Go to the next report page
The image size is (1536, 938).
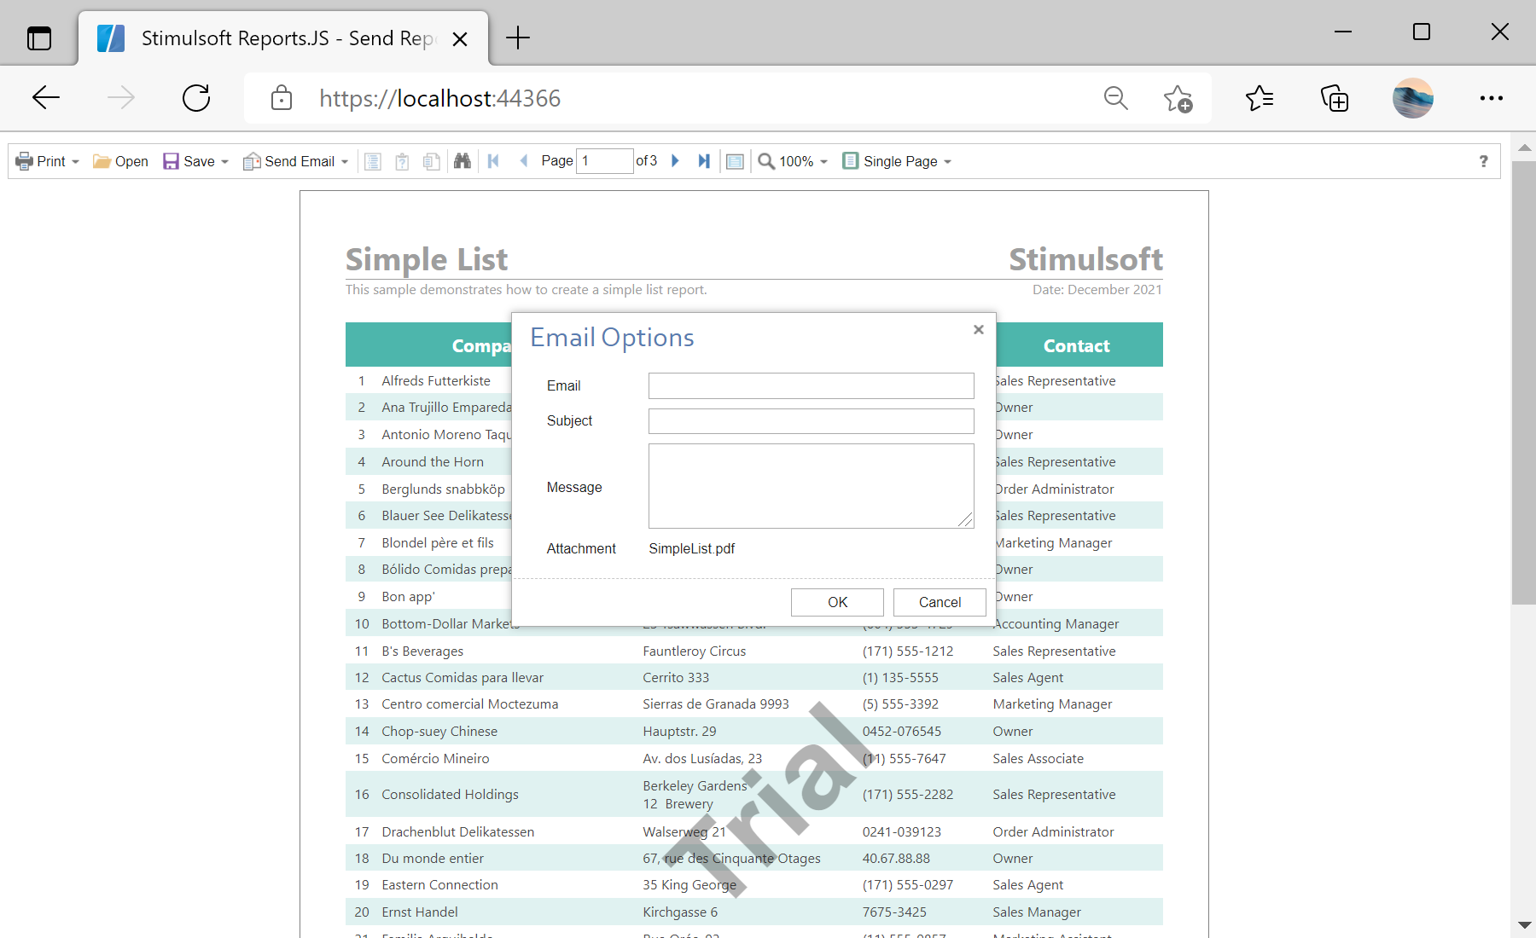pos(675,161)
